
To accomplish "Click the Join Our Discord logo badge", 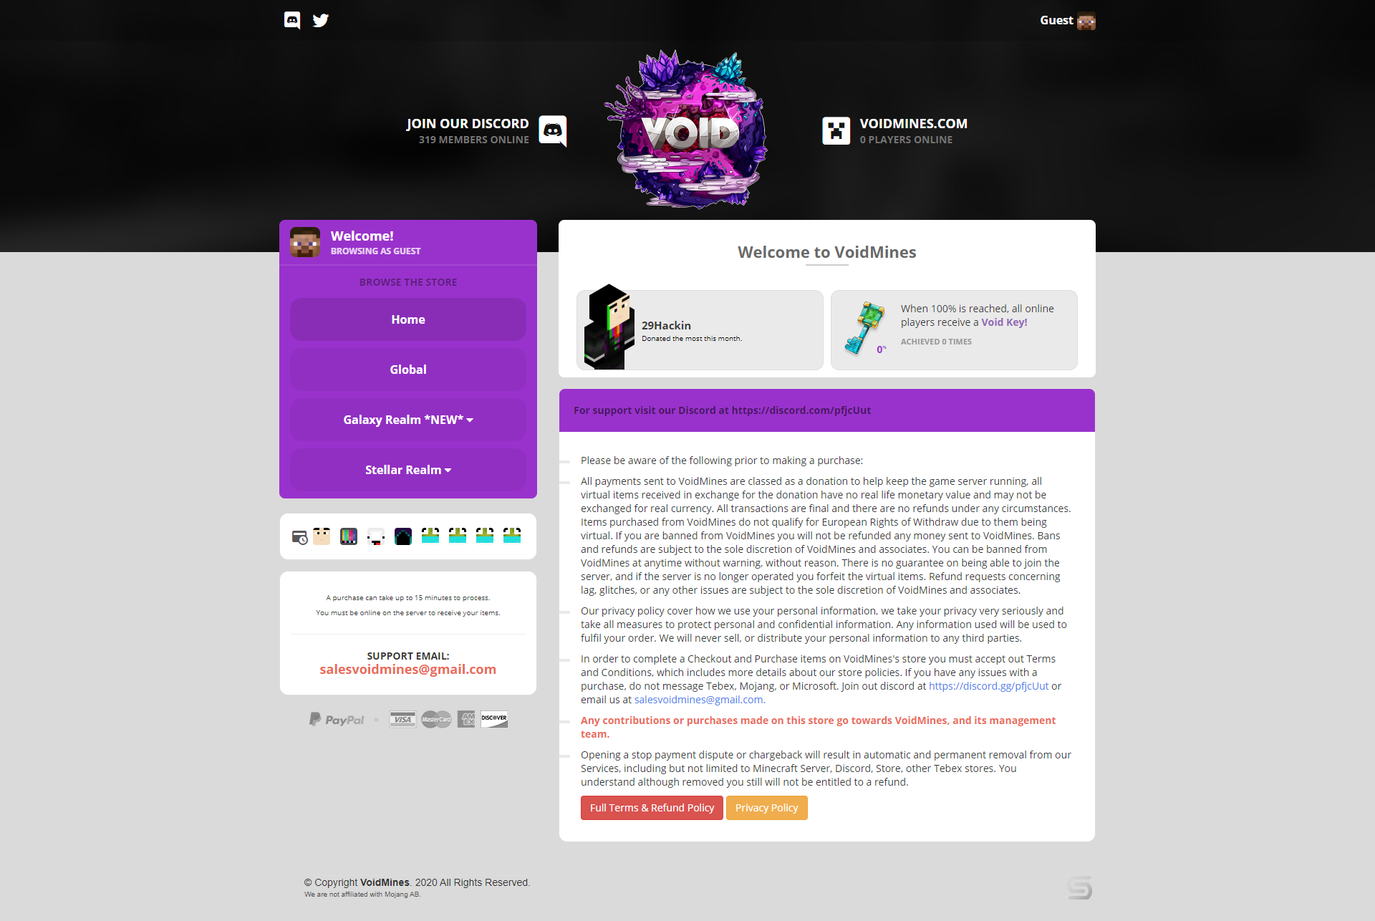I will click(553, 131).
